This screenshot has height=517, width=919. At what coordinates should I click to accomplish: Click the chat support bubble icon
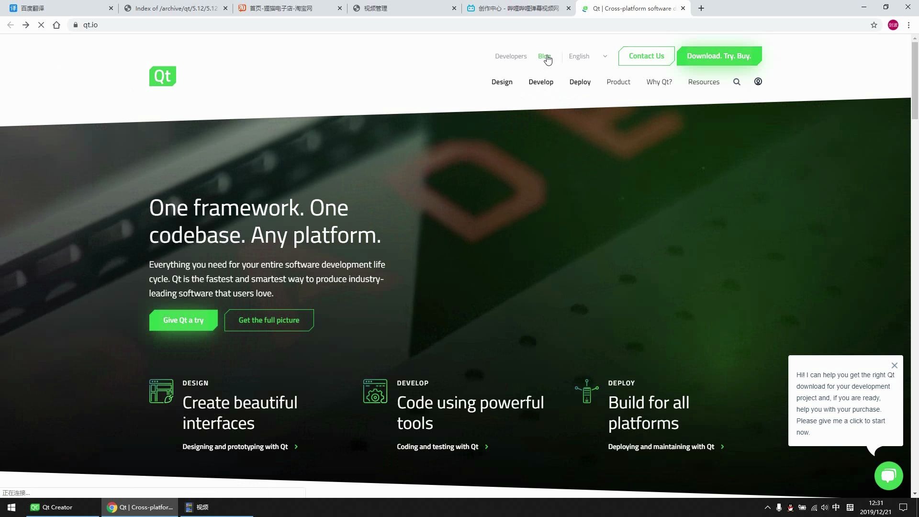[889, 476]
